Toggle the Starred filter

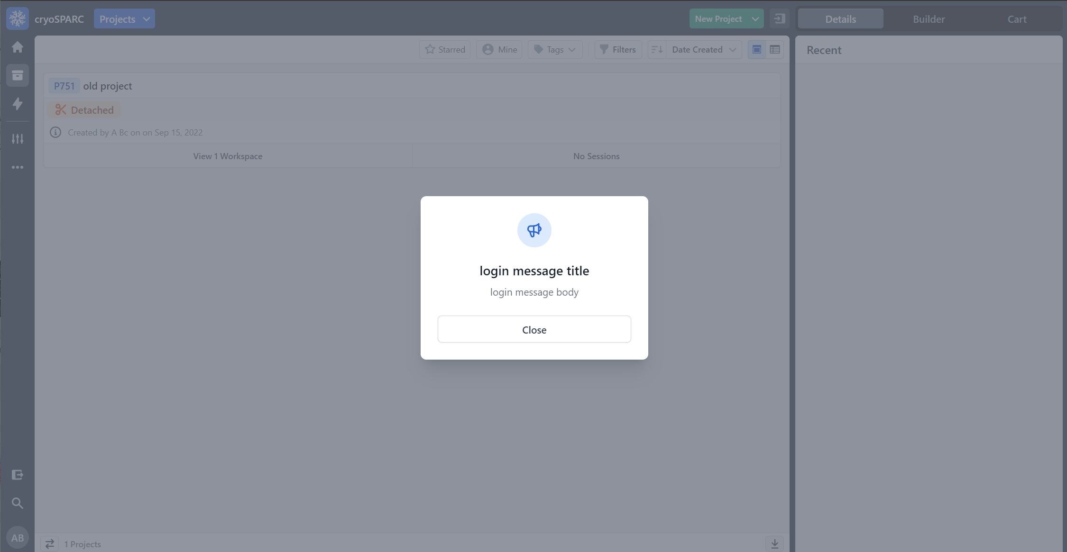[x=444, y=49]
